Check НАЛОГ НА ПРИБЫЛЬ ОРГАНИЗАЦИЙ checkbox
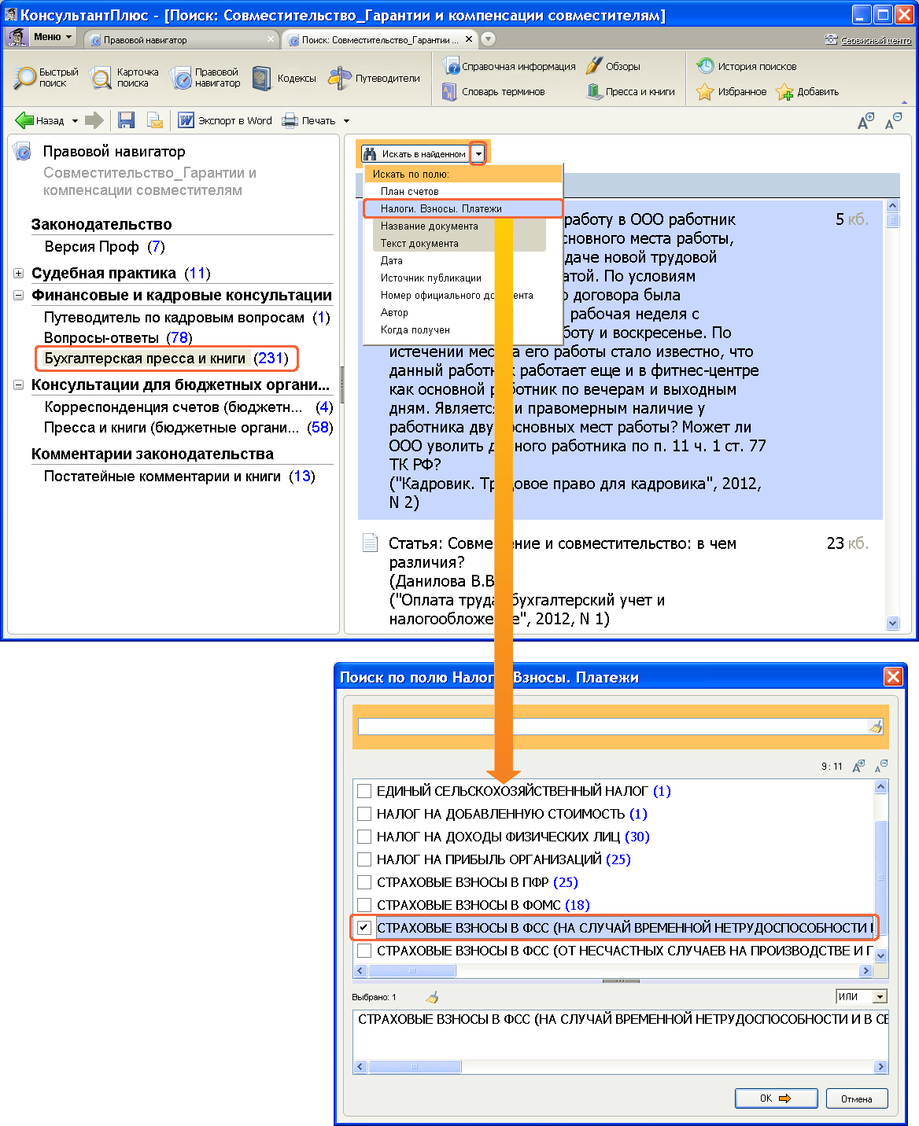This screenshot has height=1126, width=919. click(x=364, y=859)
